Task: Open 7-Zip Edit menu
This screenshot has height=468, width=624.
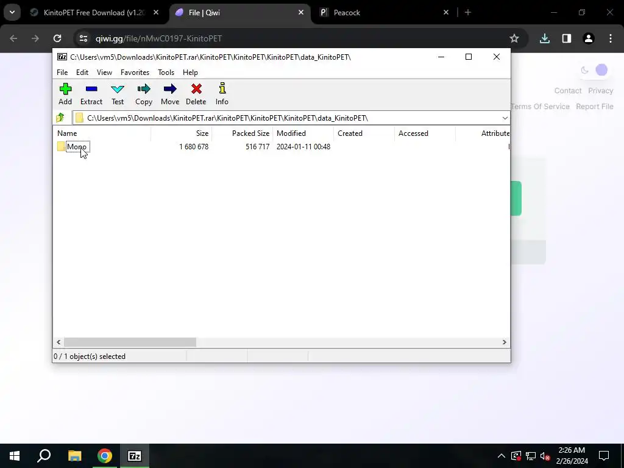Action: [82, 73]
